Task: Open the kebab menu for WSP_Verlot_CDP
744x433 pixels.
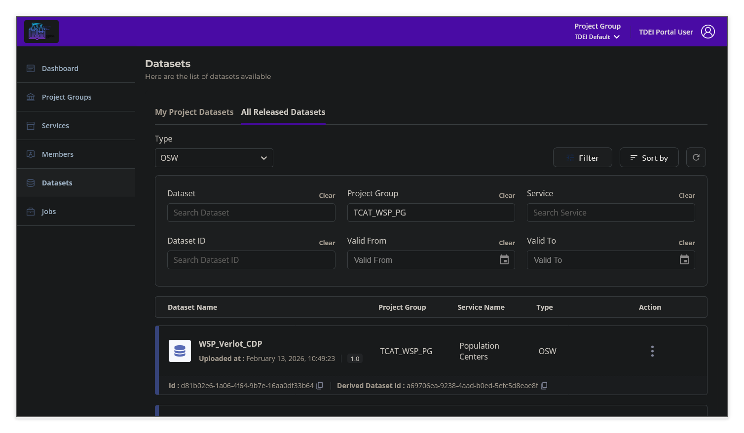Action: point(652,351)
